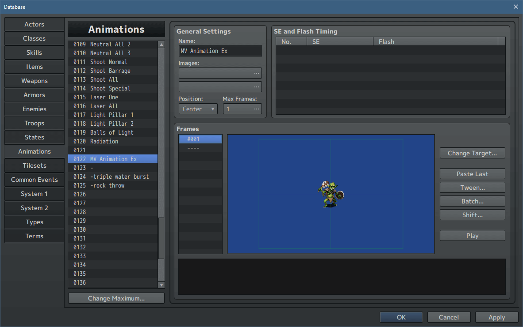Open the Tilesets section
The image size is (523, 327).
point(34,165)
